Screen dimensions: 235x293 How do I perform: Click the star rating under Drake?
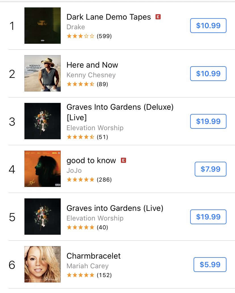[80, 36]
